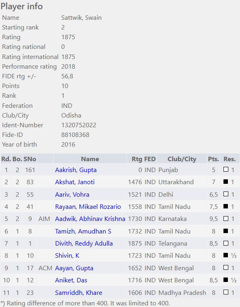Image resolution: width=240 pixels, height=307 pixels.
Task: Click the Name column header
Action: tap(90, 159)
